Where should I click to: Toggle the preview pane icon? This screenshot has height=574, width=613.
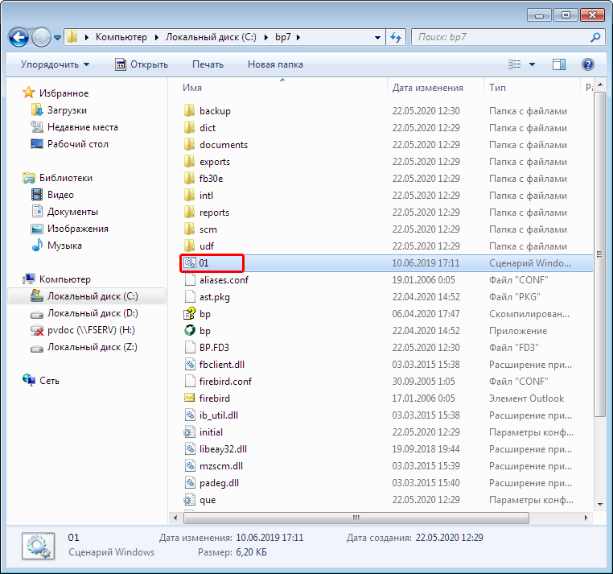559,64
